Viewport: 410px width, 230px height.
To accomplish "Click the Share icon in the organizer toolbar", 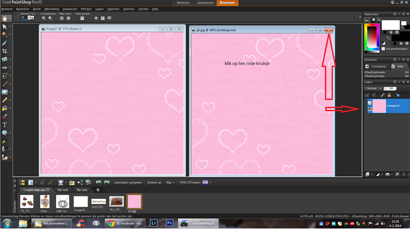I will 80,182.
